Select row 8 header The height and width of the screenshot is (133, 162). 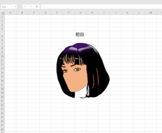point(2,48)
